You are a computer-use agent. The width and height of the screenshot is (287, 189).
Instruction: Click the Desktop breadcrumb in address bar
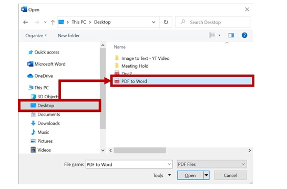click(102, 22)
